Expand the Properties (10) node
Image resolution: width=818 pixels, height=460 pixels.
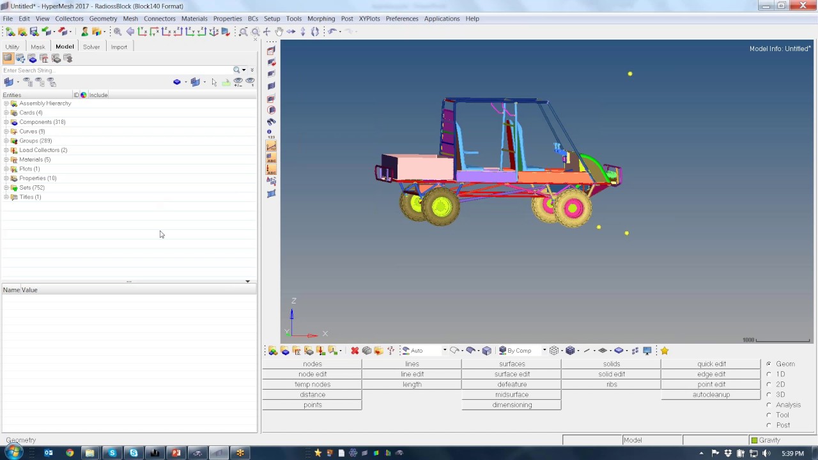click(x=6, y=178)
